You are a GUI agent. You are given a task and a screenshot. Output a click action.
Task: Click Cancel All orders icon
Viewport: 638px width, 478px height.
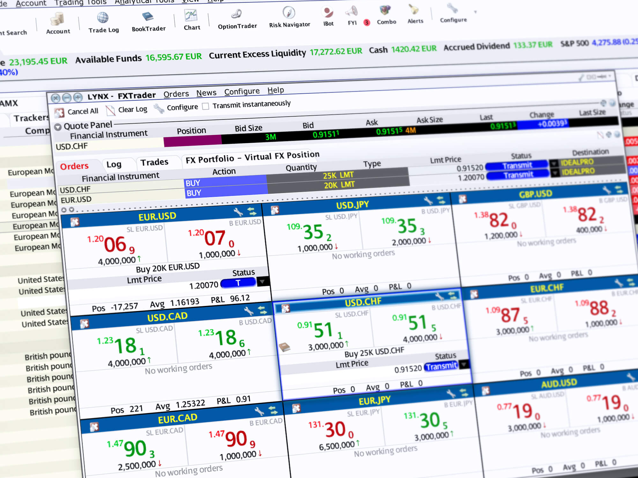pos(59,113)
